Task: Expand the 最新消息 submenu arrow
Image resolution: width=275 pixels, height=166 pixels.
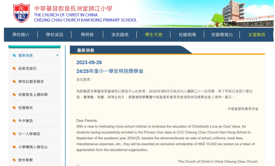Action: 57,56
